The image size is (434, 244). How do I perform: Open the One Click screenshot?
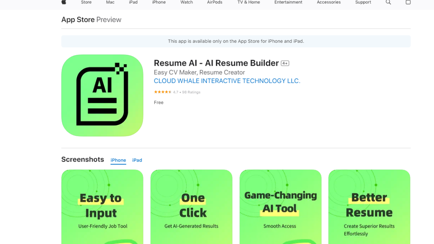point(192,207)
